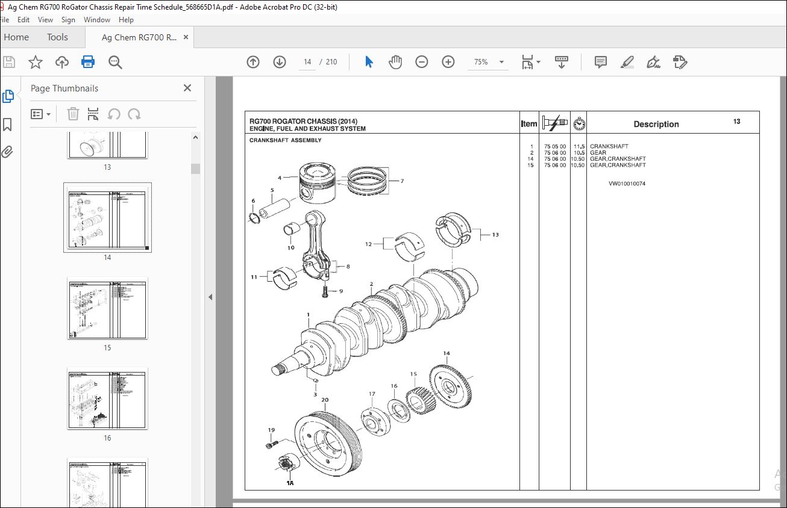Switch to the Home tab
The image size is (787, 508).
click(16, 37)
